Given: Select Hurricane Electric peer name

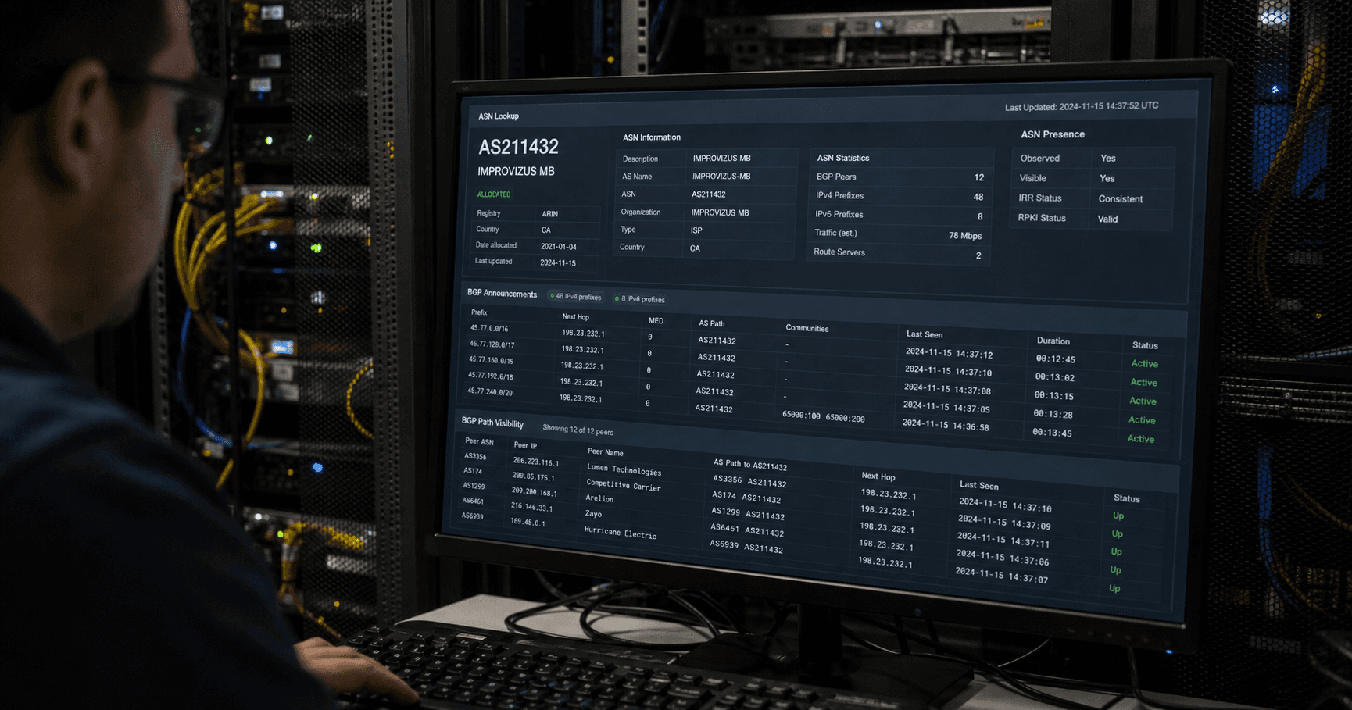Looking at the screenshot, I should point(620,533).
